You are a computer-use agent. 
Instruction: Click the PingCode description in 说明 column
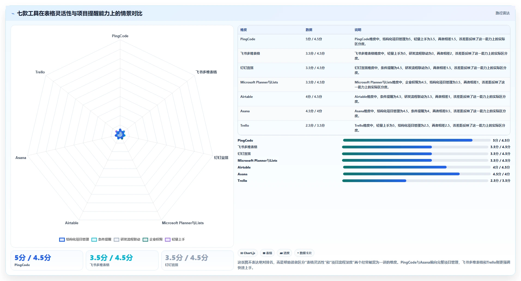click(x=430, y=42)
